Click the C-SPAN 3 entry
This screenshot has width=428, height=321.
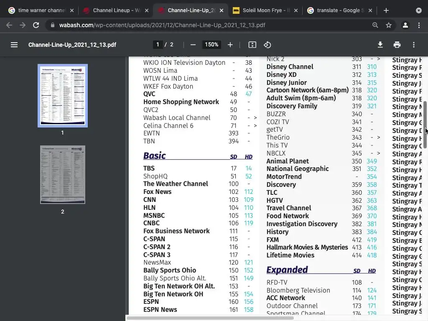tap(157, 255)
